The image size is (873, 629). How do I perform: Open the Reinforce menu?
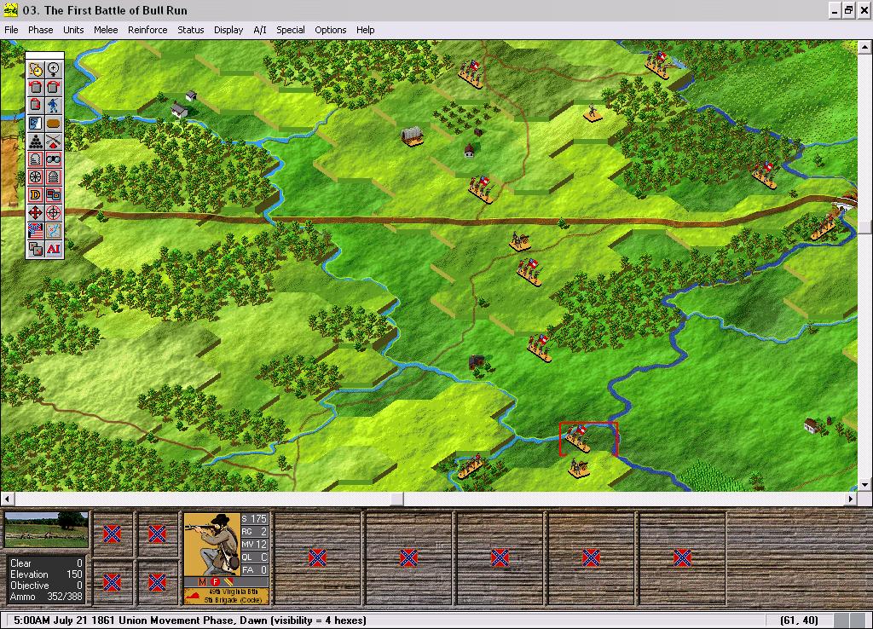[x=147, y=30]
